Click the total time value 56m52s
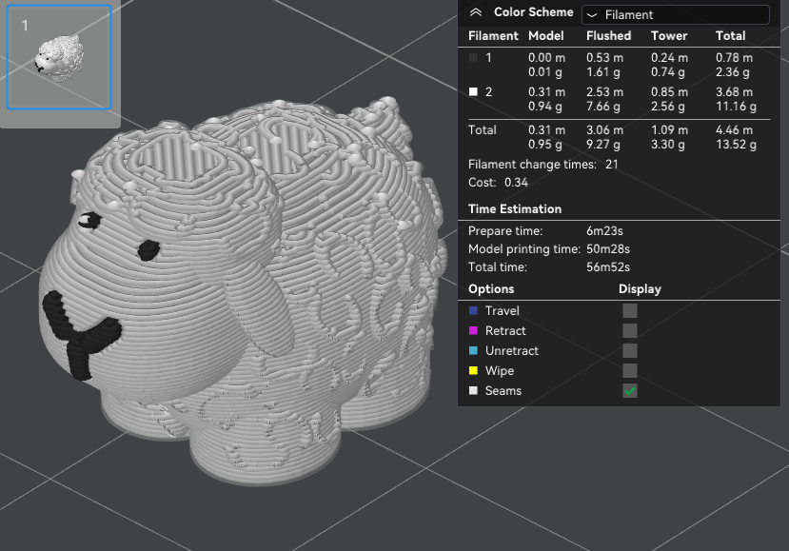This screenshot has height=551, width=789. click(x=608, y=267)
